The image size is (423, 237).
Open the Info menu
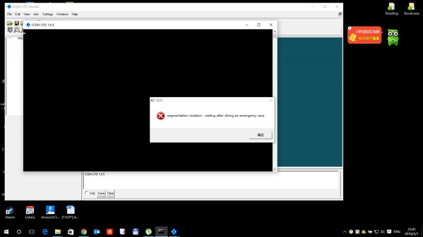[36, 14]
